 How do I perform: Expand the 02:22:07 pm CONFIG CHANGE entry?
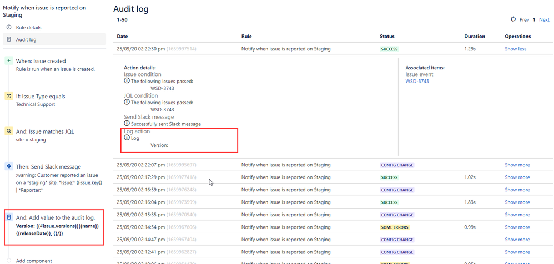pyautogui.click(x=517, y=165)
